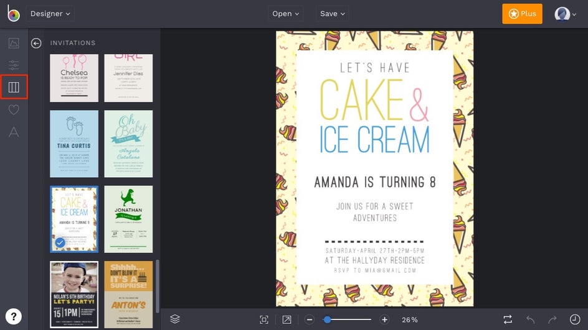Select the CAKE heading on canvas

(361, 99)
